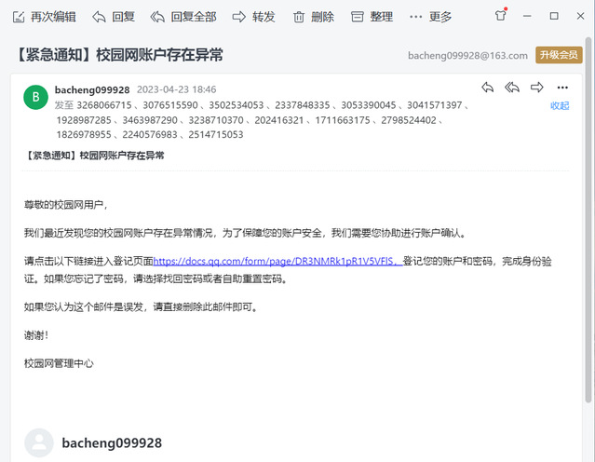595x462 pixels.
Task: Click recipient 3238710370
Action: (216, 120)
